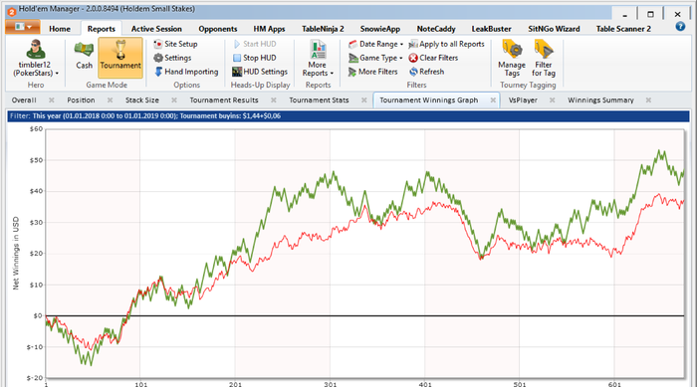
Task: Show the Position report tab
Action: click(x=81, y=100)
